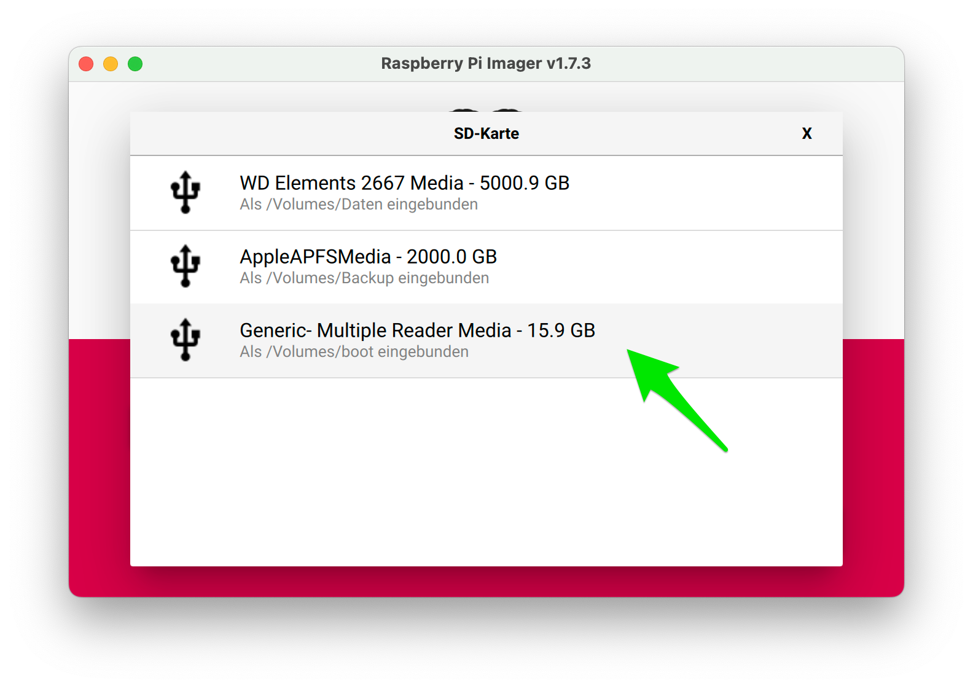
Task: Close Raspberry Pi Imager with red button
Action: pyautogui.click(x=86, y=64)
